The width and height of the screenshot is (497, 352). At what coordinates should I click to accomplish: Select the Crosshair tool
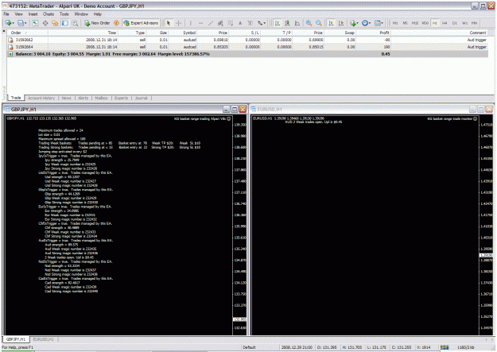pos(179,23)
